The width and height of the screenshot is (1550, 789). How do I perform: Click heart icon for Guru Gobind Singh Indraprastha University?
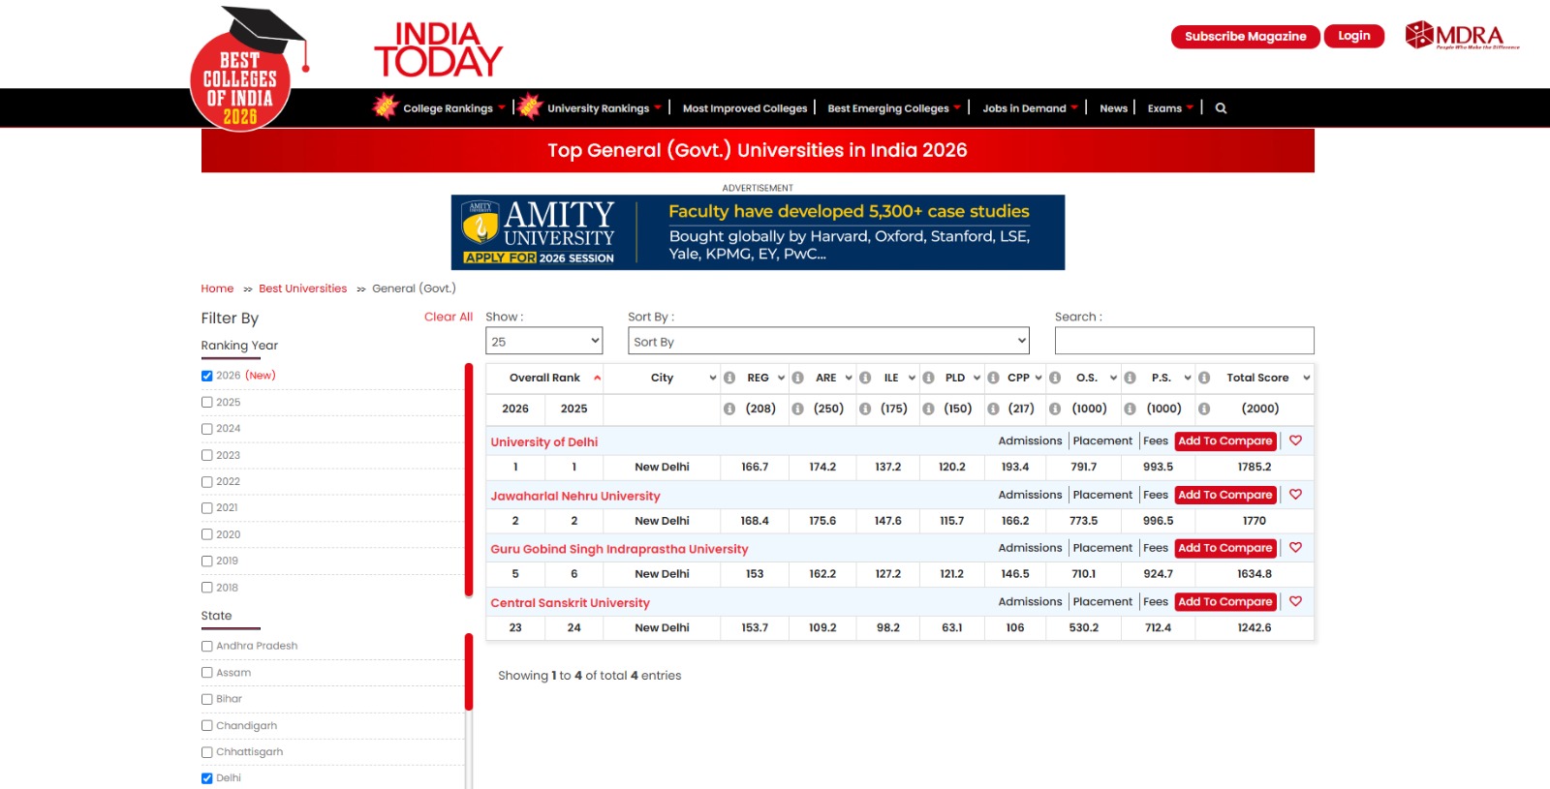tap(1295, 548)
